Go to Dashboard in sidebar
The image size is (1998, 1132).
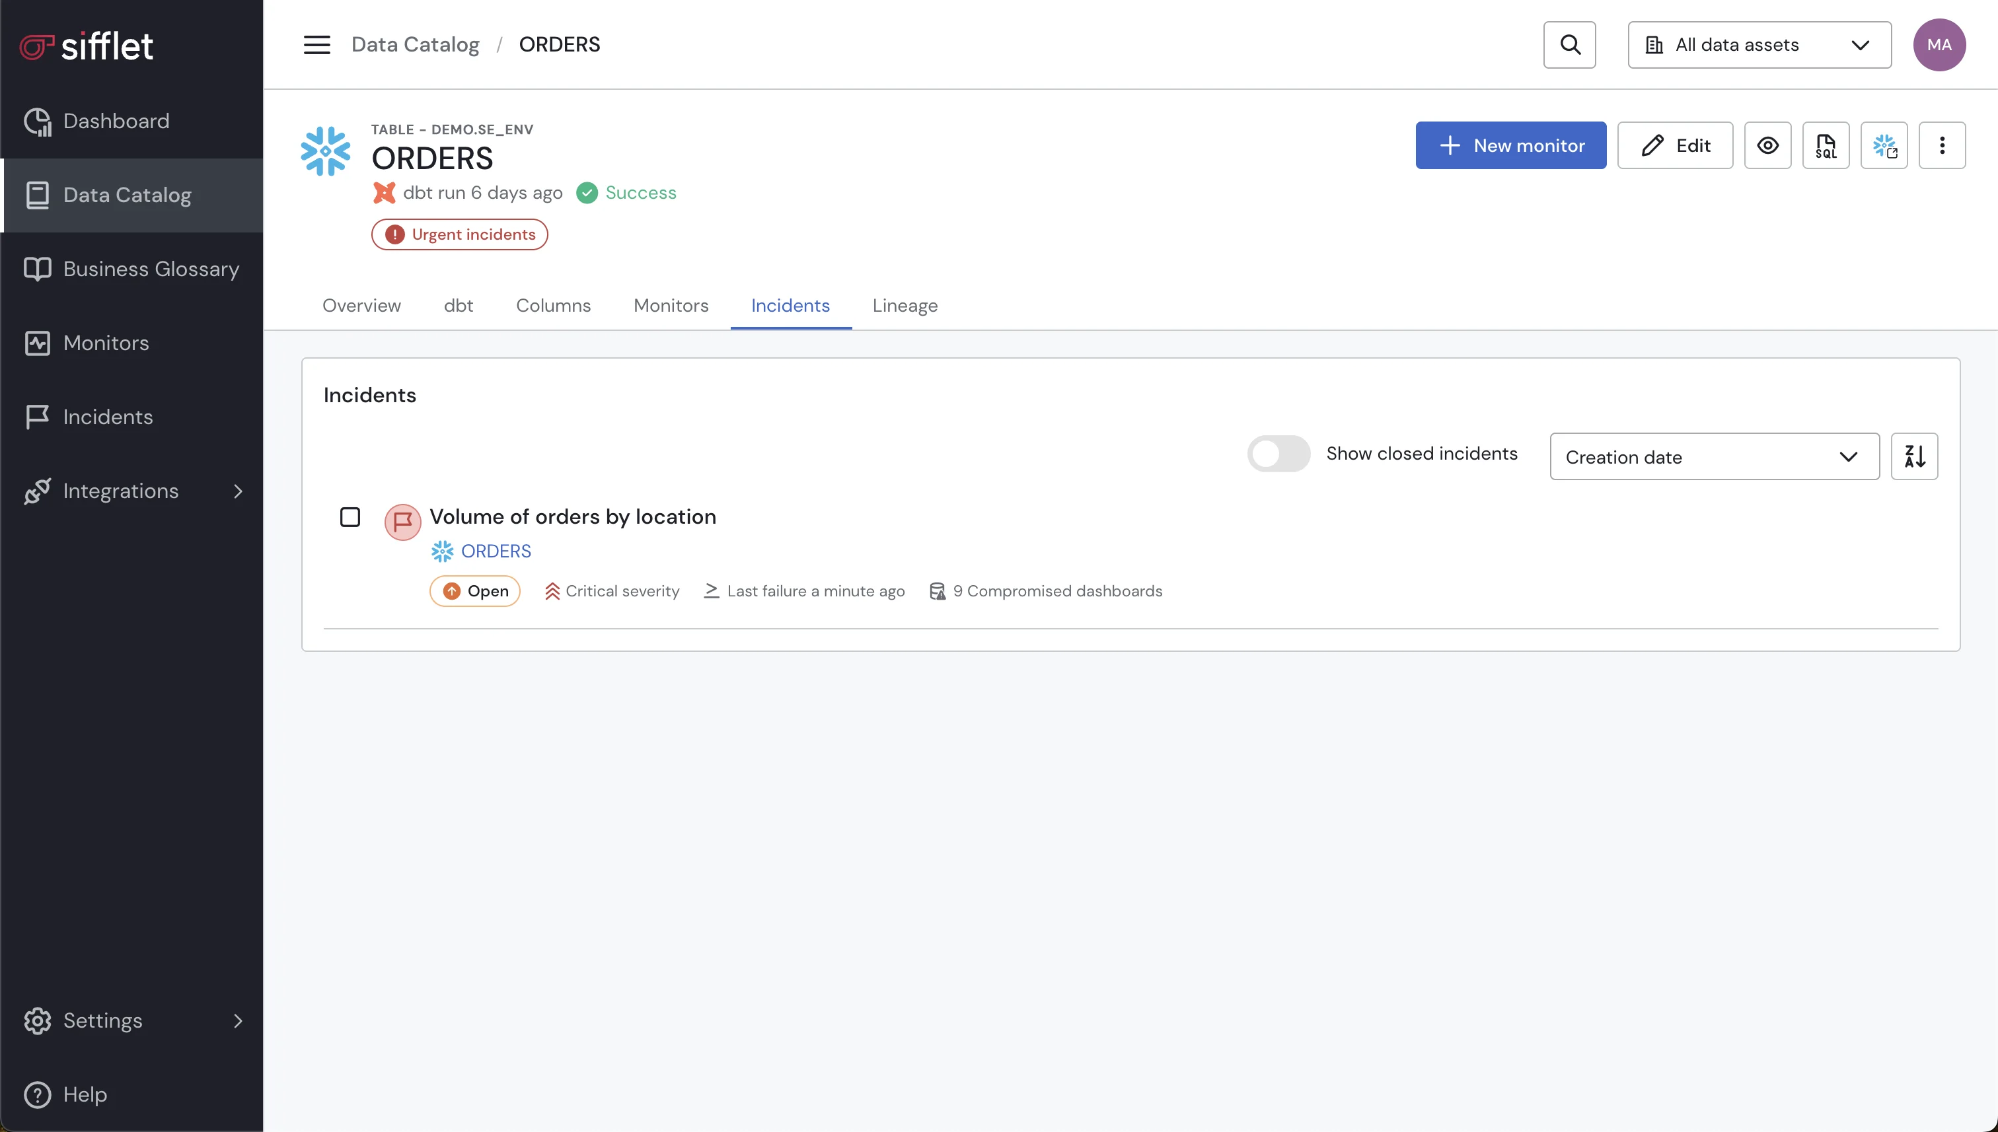(132, 122)
